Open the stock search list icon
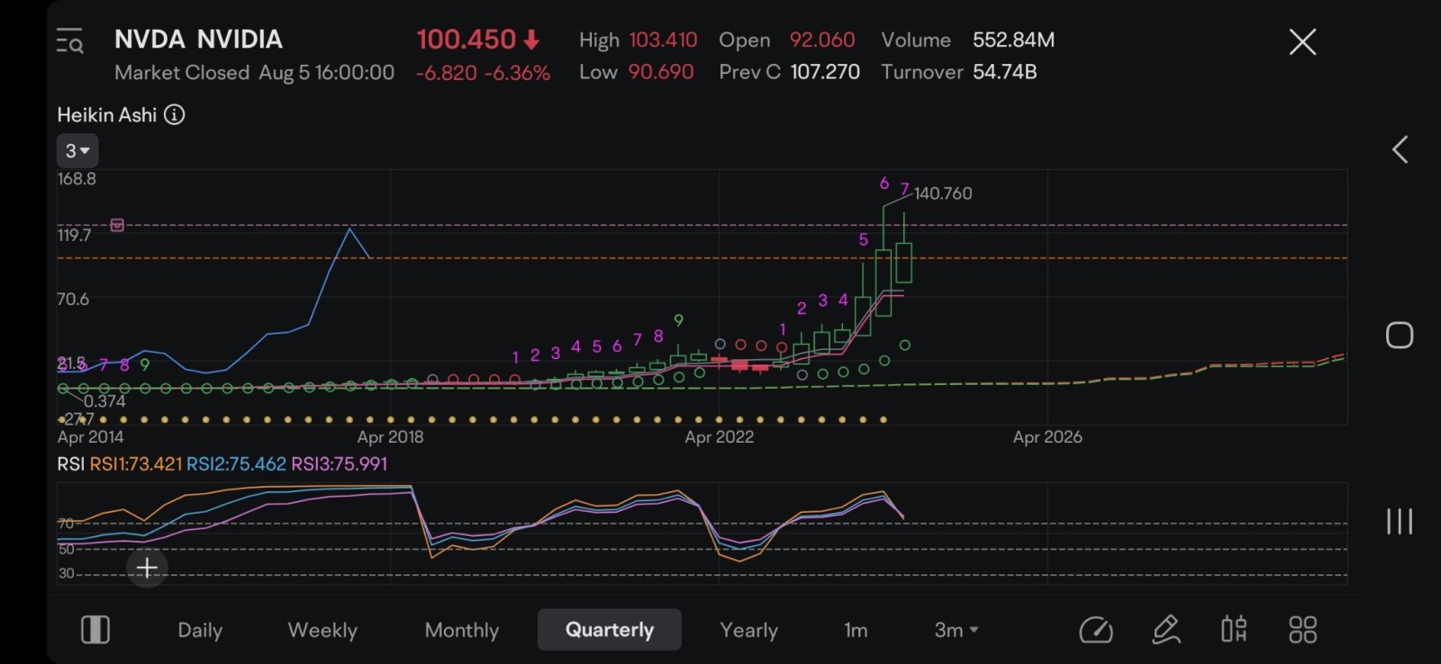1441x664 pixels. coord(69,41)
